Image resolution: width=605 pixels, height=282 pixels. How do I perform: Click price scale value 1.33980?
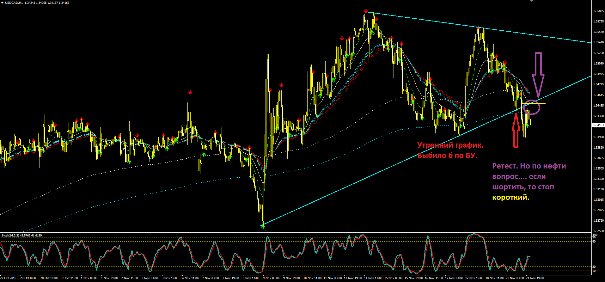click(598, 137)
